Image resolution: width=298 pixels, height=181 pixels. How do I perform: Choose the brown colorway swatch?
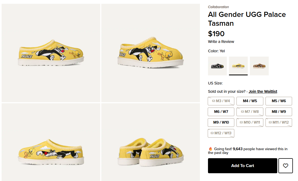point(259,66)
